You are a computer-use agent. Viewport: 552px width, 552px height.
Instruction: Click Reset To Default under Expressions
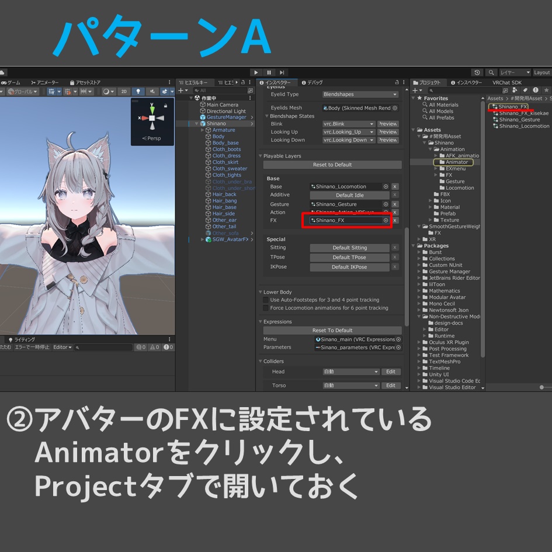[x=332, y=330]
